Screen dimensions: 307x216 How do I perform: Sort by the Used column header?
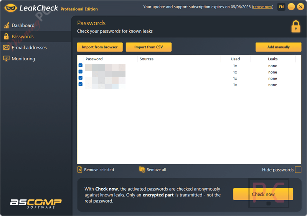[x=235, y=59]
